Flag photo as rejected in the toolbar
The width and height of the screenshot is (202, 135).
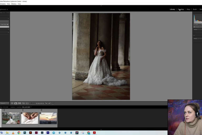point(34,103)
